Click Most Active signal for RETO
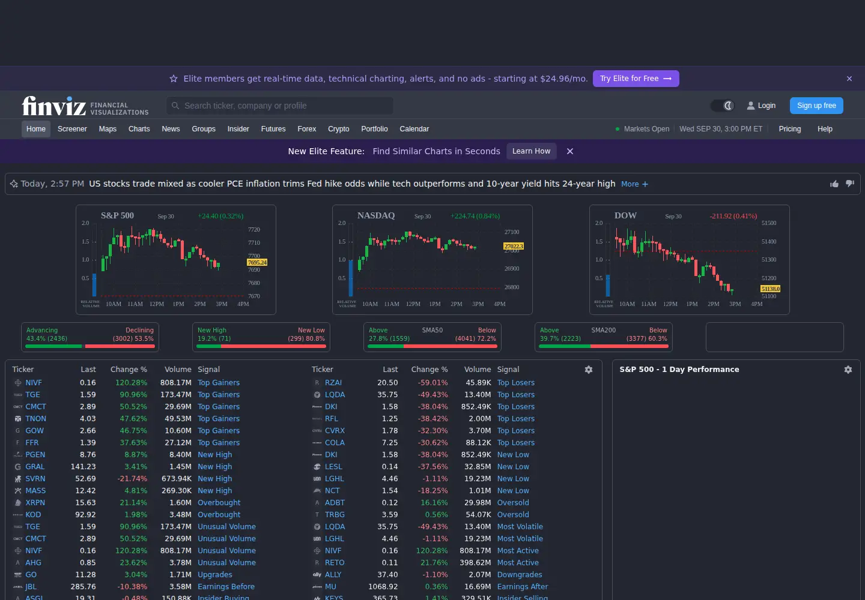Viewport: 865px width, 600px height. [518, 563]
